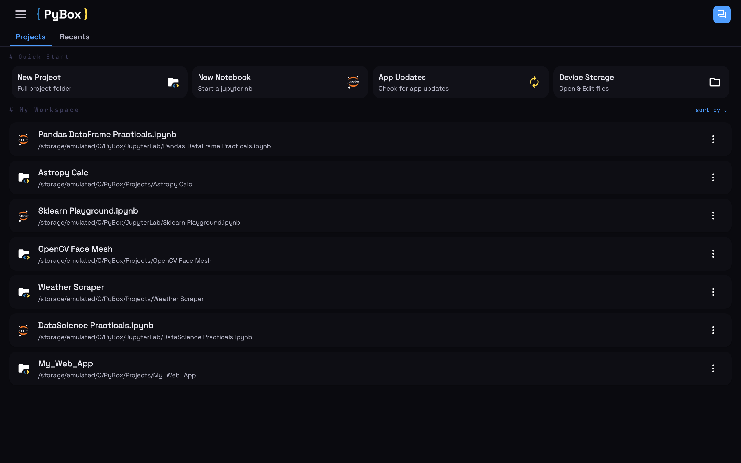Open DataScience Practicals.ipynb notebook

click(370, 330)
